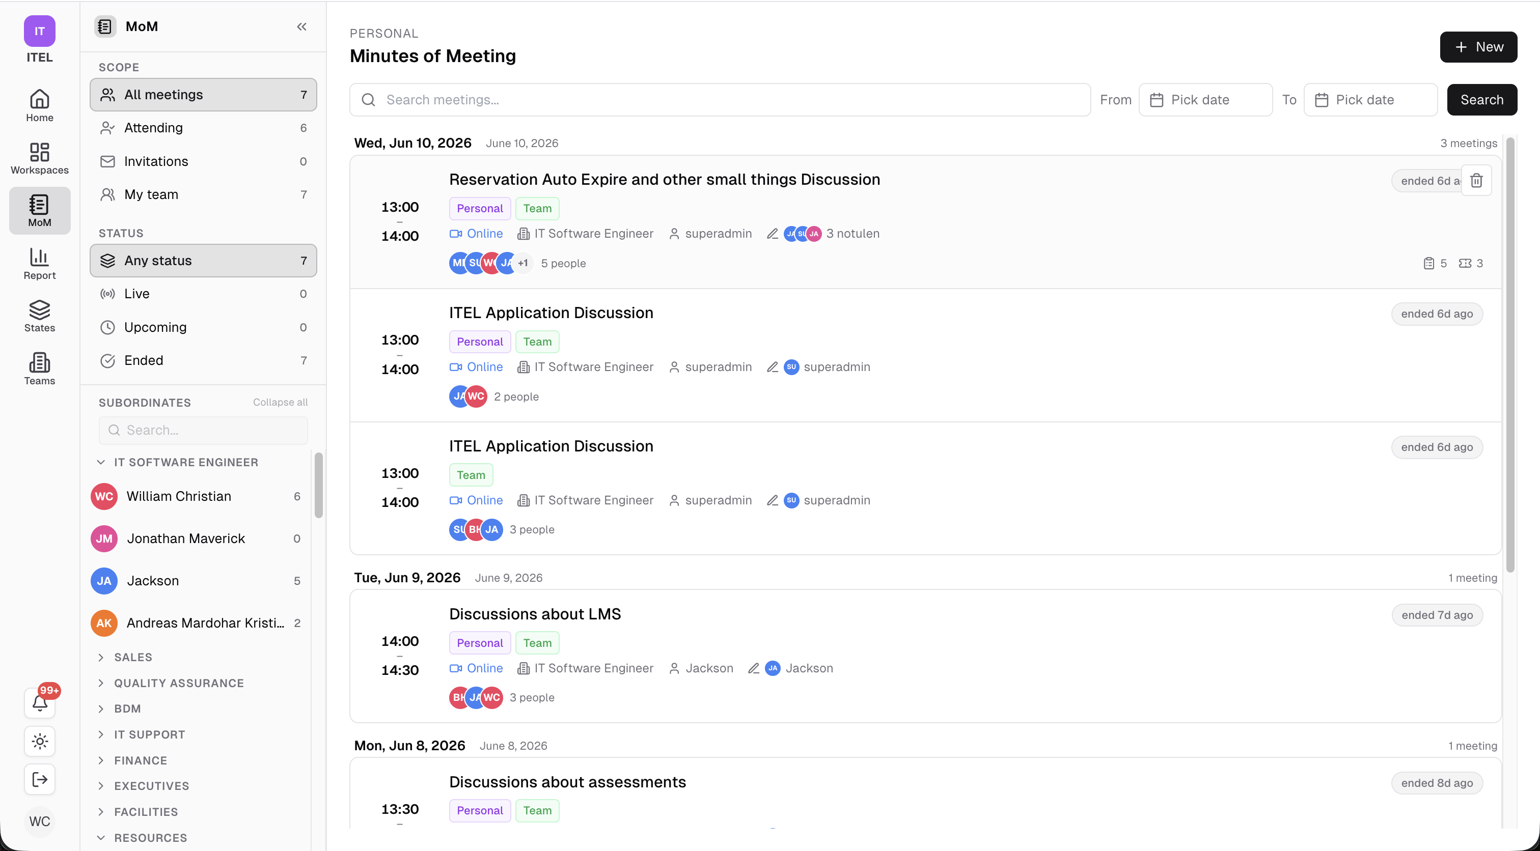Click the subordinates list scrollbar
1540x851 pixels.
tap(319, 485)
